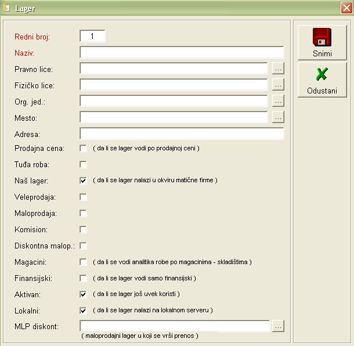This screenshot has height=346, width=354.
Task: Close the Lager dialog window
Action: (x=346, y=8)
